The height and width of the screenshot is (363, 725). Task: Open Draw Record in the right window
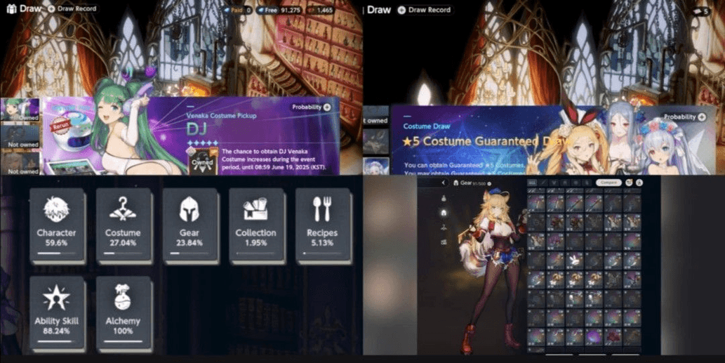point(425,10)
